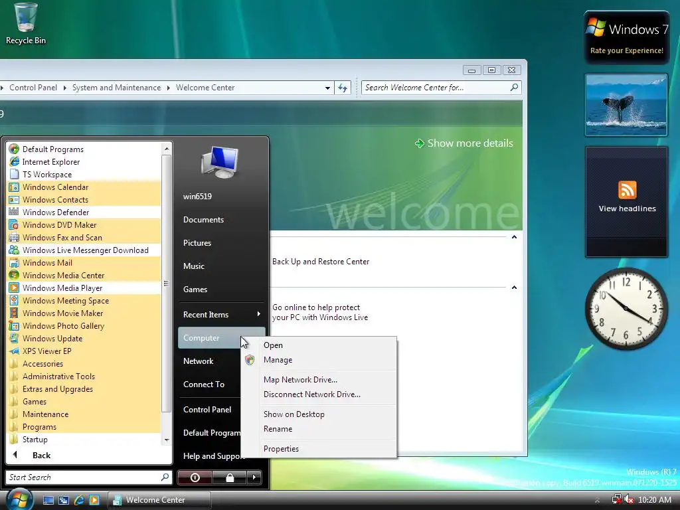Click the power sleep button
This screenshot has height=510, width=680.
(195, 477)
